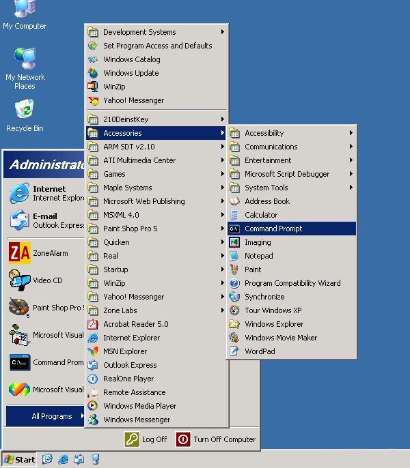This screenshot has height=468, width=410.
Task: Click the Internet Explorer quick launch icon
Action: pos(63,459)
